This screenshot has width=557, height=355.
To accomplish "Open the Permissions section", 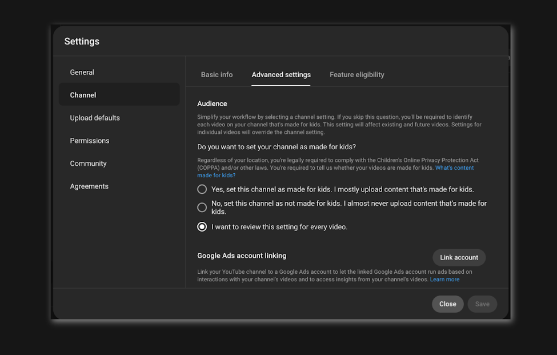I will (x=90, y=141).
